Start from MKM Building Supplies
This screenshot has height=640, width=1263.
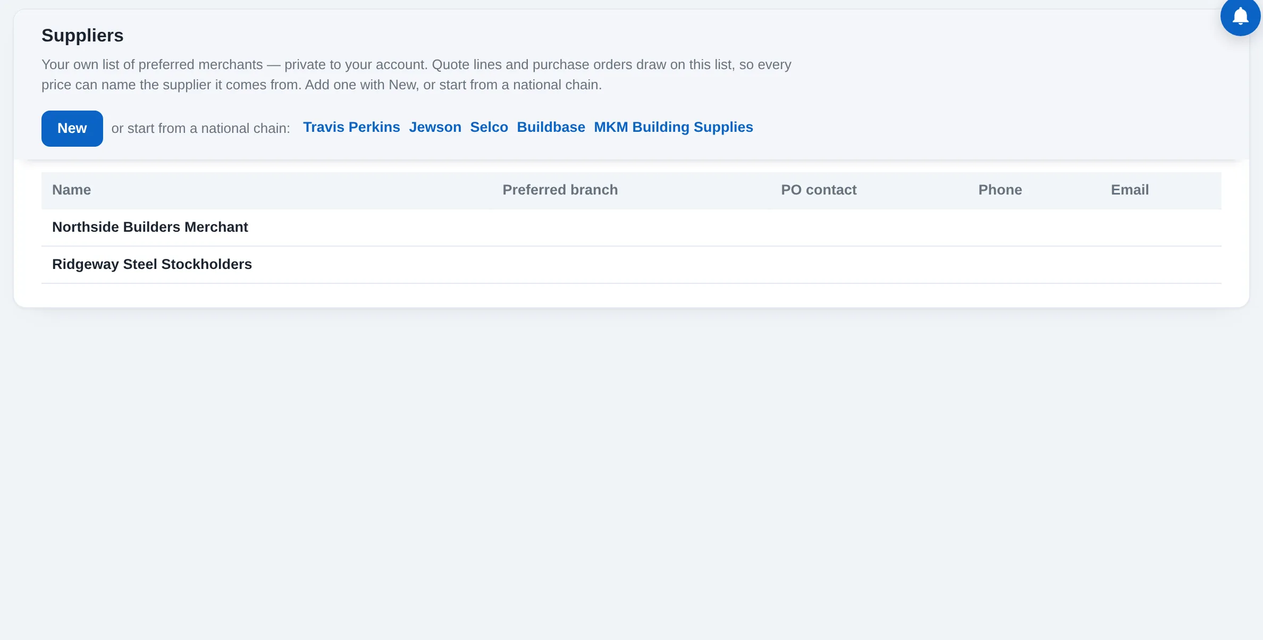673,128
